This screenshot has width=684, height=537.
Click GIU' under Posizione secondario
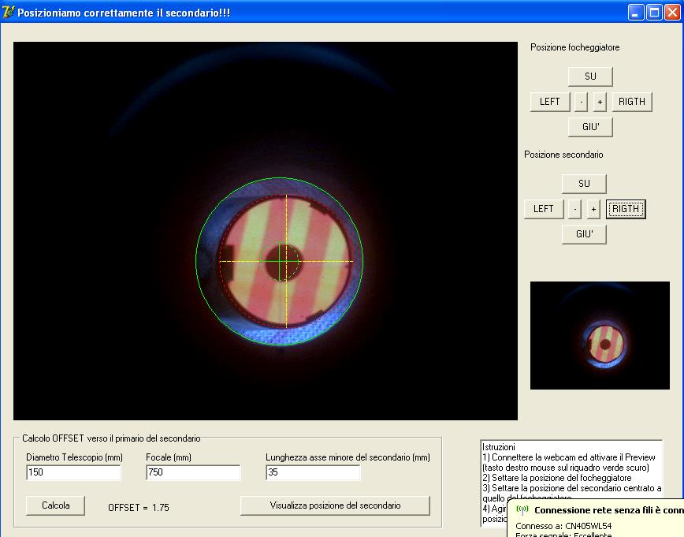click(584, 234)
